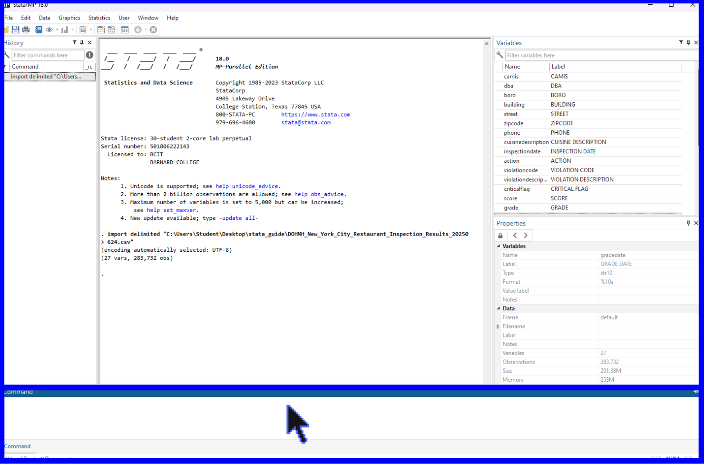Click the Print icon in the toolbar
This screenshot has height=464, width=704.
coord(26,30)
